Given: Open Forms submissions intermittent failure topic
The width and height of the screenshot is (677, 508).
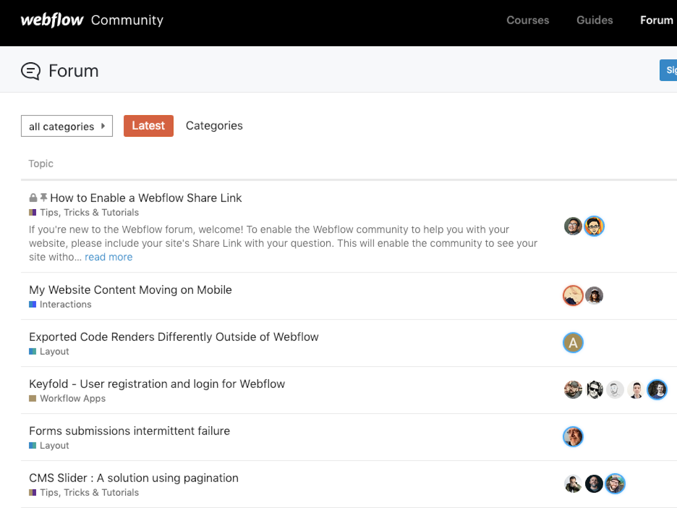Looking at the screenshot, I should pos(129,431).
